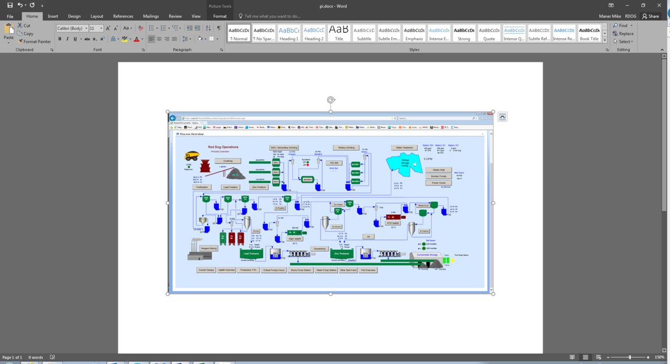The image size is (670, 364).
Task: Click the Bullets list icon
Action: pyautogui.click(x=151, y=28)
